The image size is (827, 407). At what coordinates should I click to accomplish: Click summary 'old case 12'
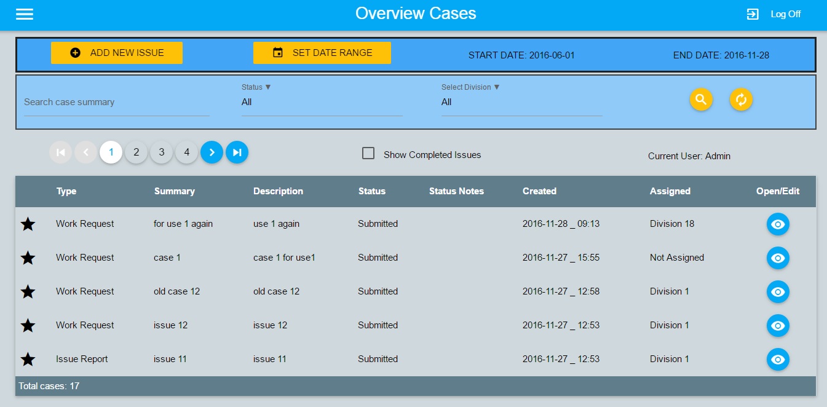click(x=176, y=291)
